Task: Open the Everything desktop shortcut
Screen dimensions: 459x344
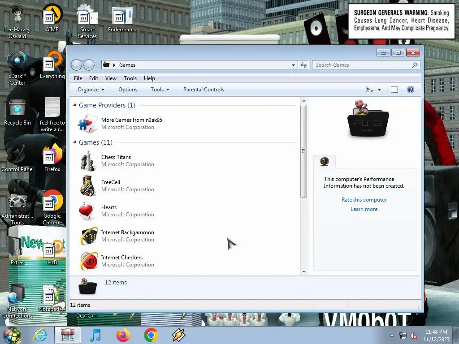Action: coord(52,65)
